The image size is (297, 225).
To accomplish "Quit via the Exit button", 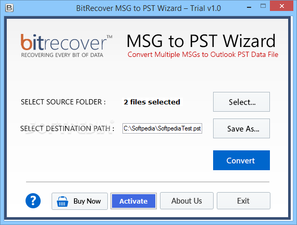I will [243, 200].
